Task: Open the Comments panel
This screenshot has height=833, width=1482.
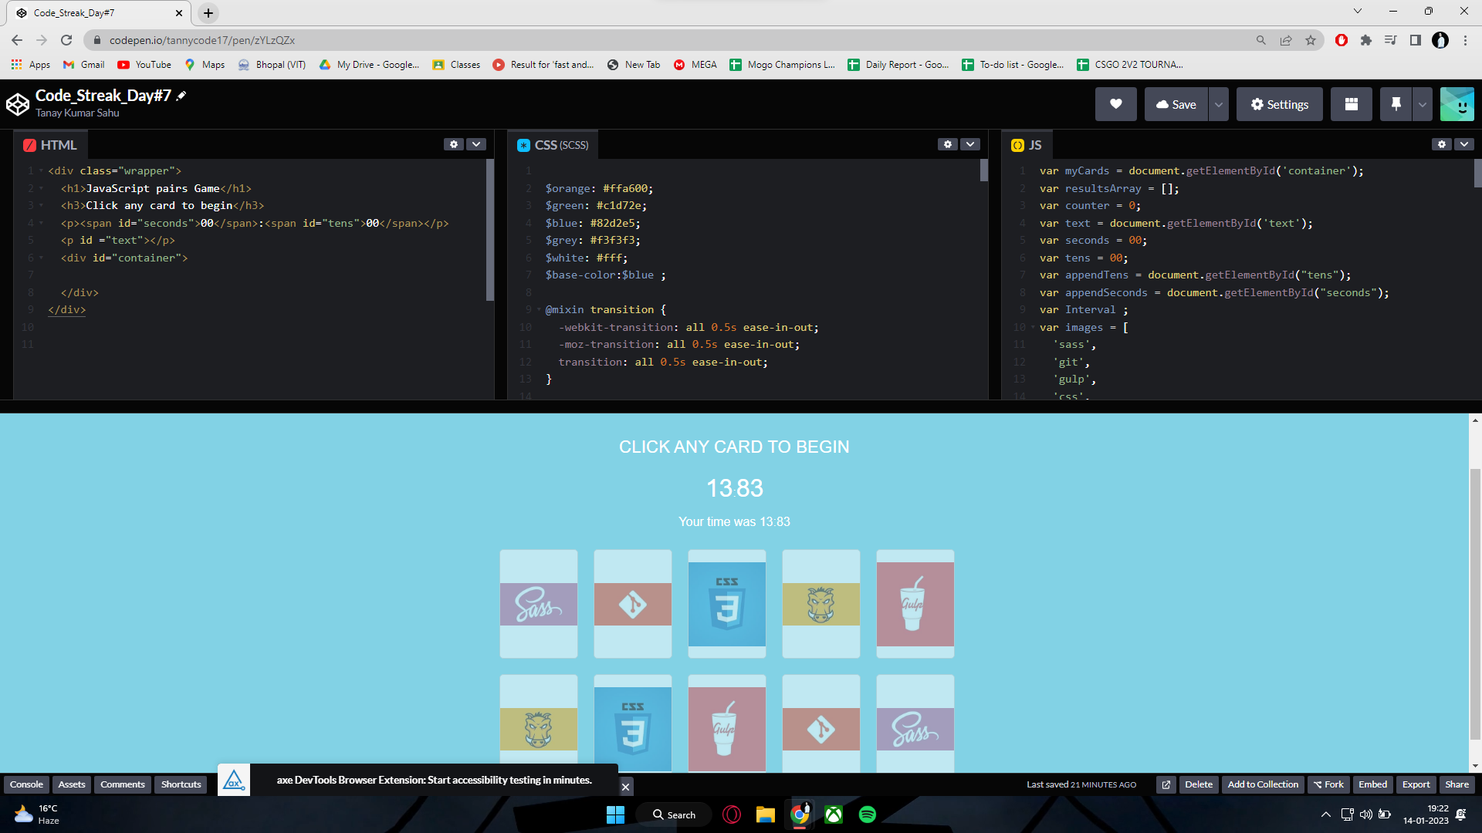Action: (122, 784)
